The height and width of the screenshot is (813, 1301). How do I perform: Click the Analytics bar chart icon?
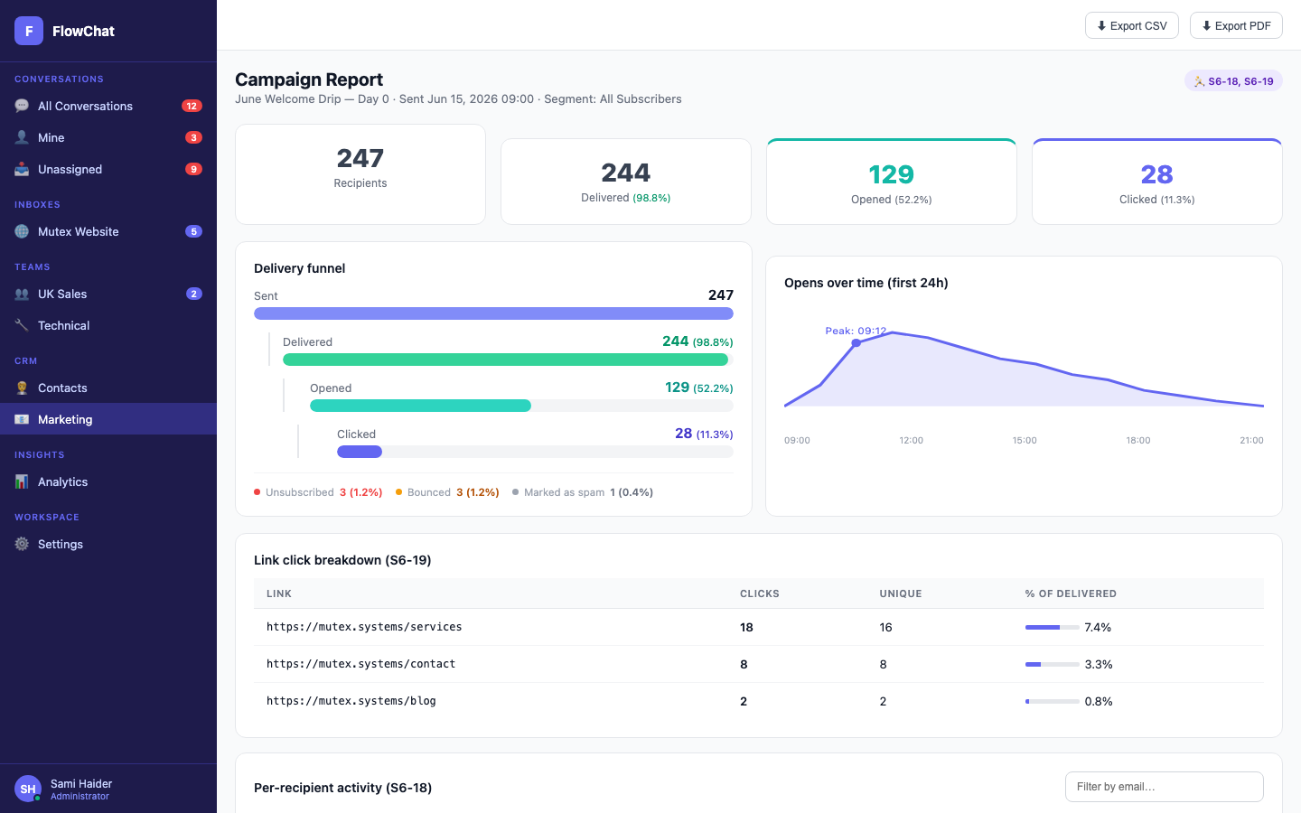coord(22,481)
